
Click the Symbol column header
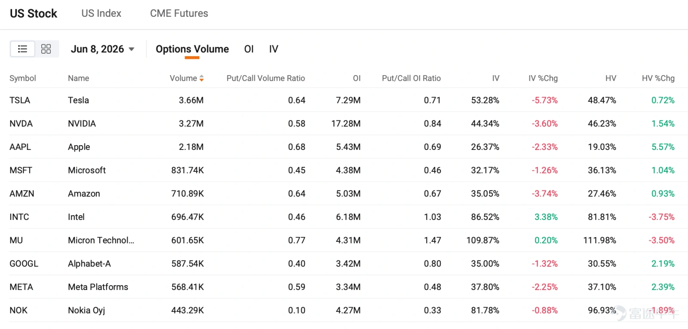pyautogui.click(x=23, y=78)
